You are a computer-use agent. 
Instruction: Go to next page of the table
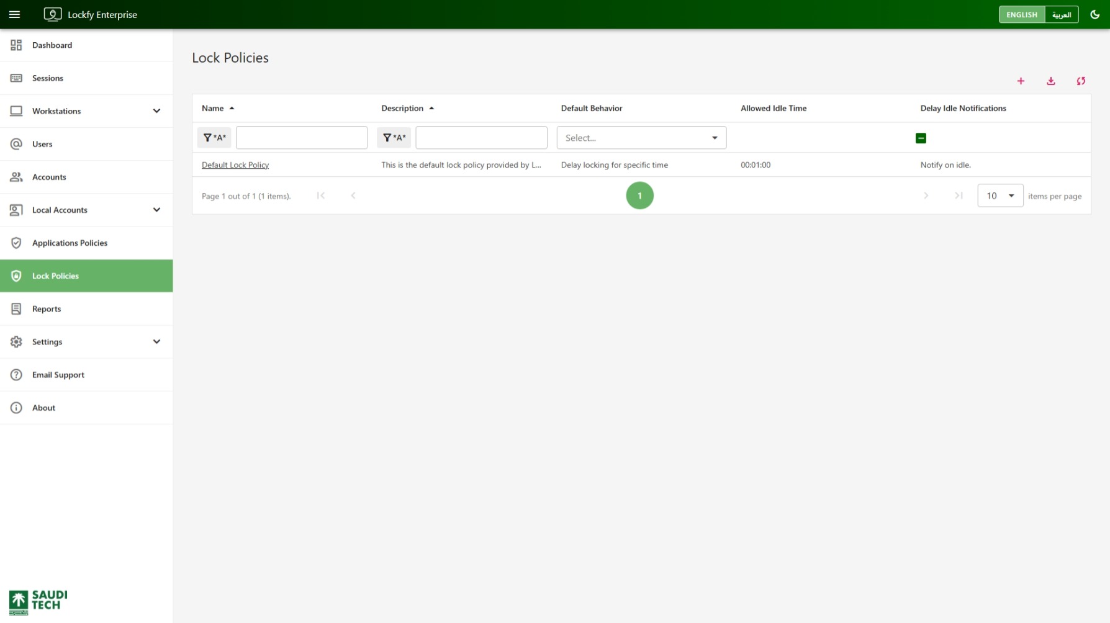(x=926, y=195)
